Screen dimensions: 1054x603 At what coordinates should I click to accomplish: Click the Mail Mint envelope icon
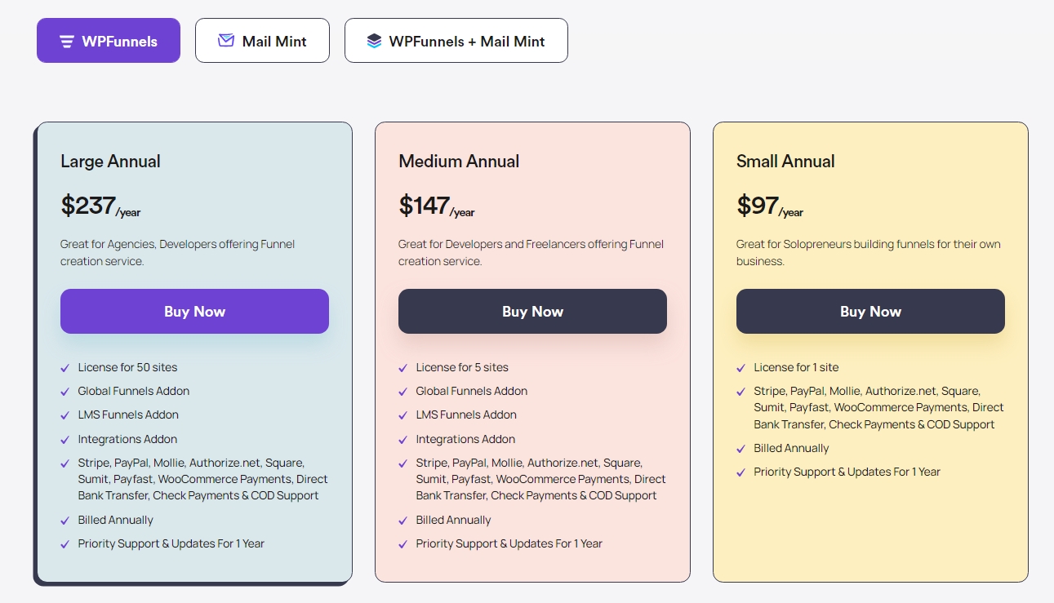(226, 40)
